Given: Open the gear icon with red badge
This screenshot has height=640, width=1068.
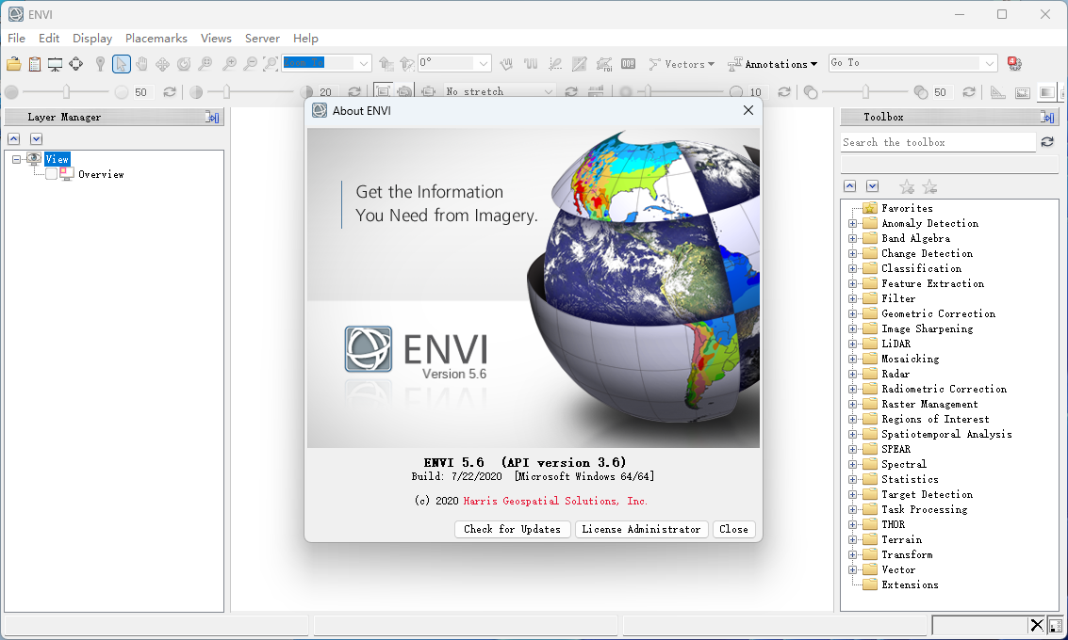Looking at the screenshot, I should pyautogui.click(x=1015, y=63).
